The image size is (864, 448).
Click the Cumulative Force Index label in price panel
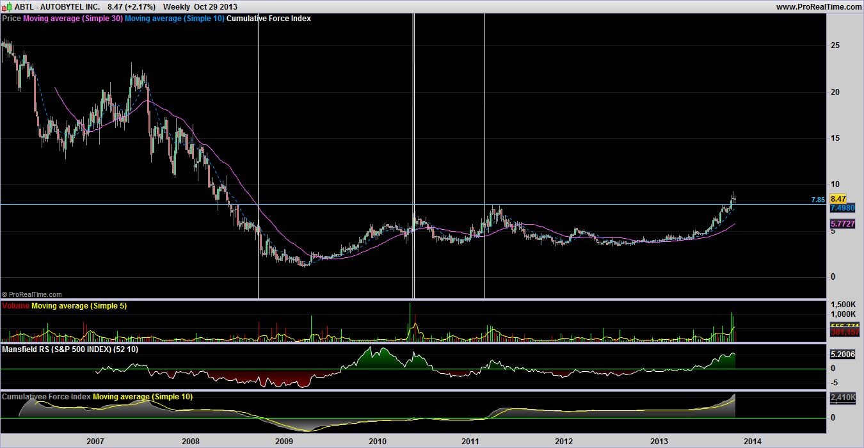click(269, 19)
